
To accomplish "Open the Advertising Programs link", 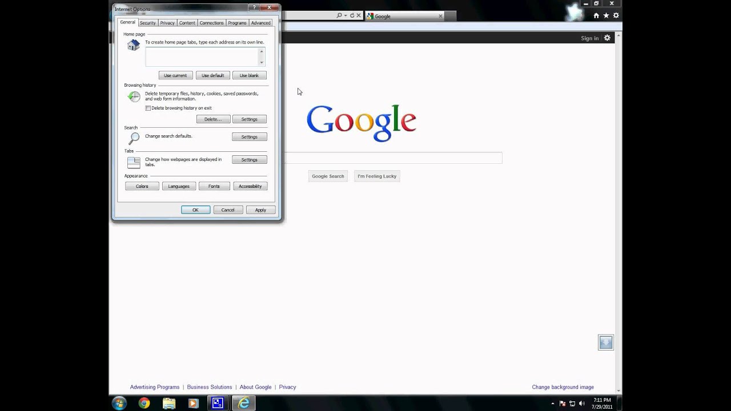I will (x=155, y=387).
